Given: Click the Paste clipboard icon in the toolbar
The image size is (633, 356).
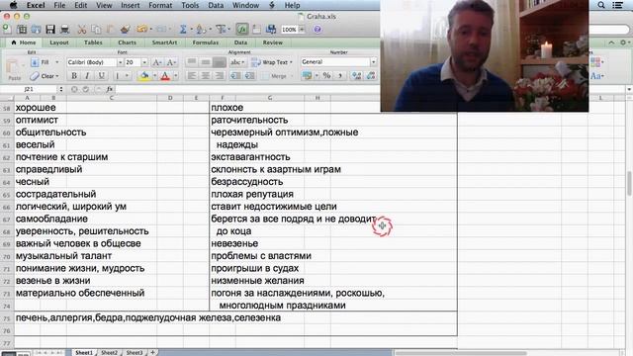Looking at the screenshot, I should [x=111, y=29].
